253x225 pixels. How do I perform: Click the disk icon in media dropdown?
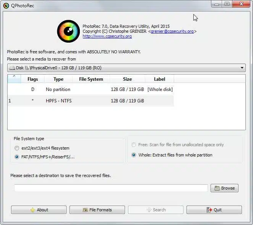pos(12,68)
